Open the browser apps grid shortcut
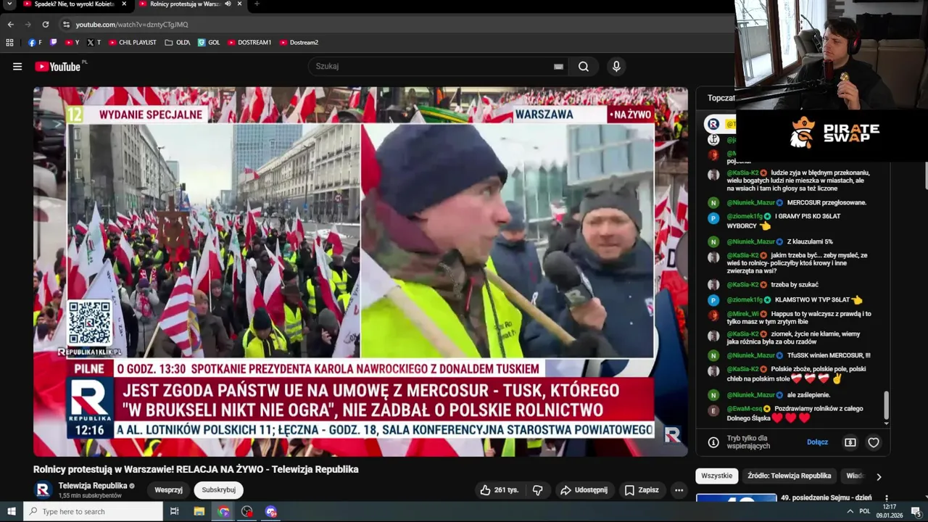 (x=9, y=43)
